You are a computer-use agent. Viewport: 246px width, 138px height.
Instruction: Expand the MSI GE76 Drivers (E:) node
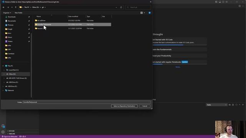[x=4, y=78]
